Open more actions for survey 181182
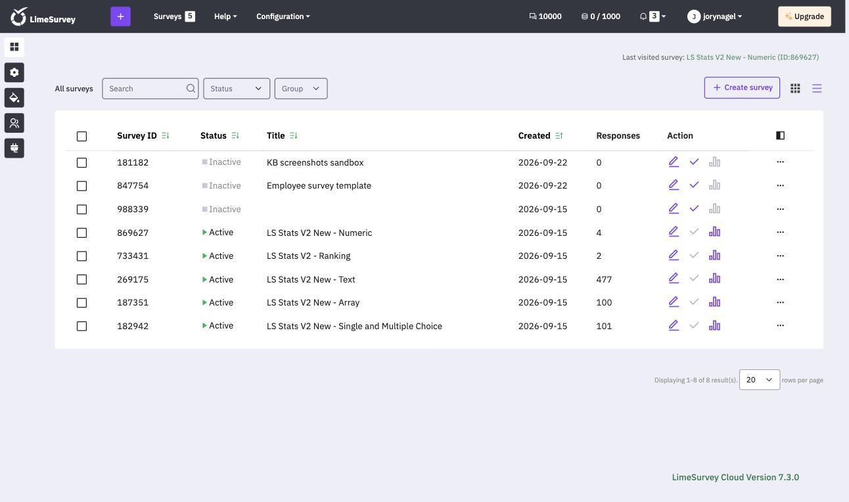Image resolution: width=849 pixels, height=502 pixels. point(780,162)
